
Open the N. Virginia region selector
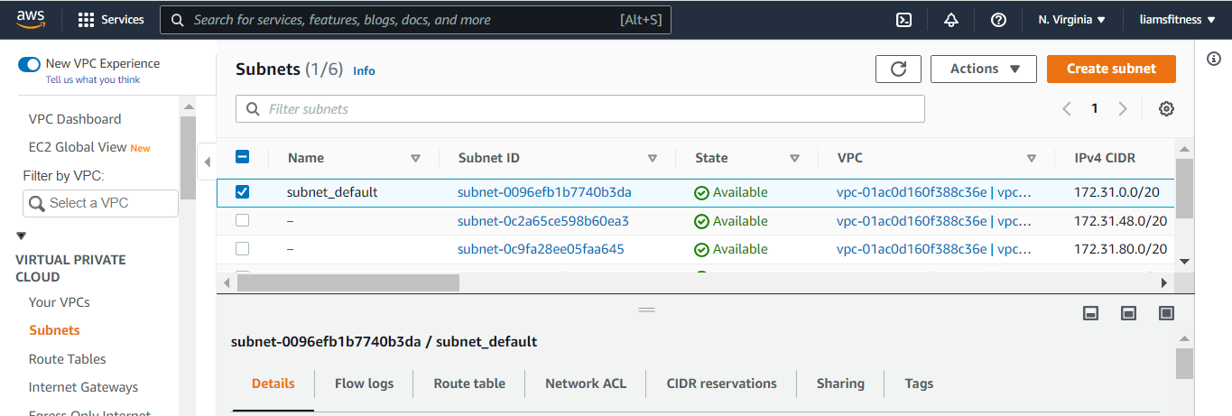pyautogui.click(x=1071, y=20)
